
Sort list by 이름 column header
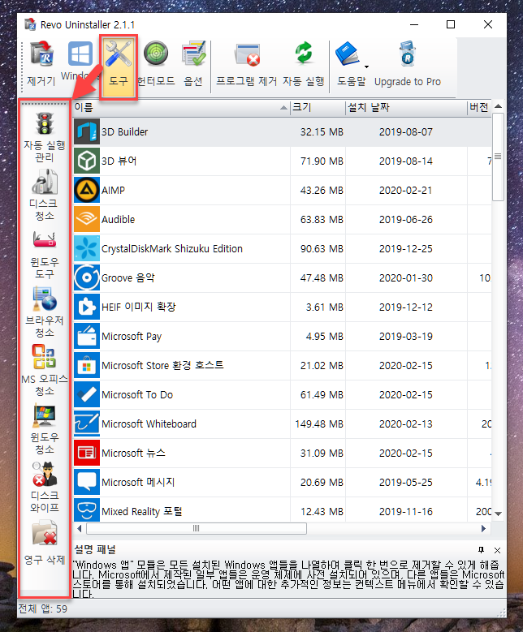coord(181,108)
